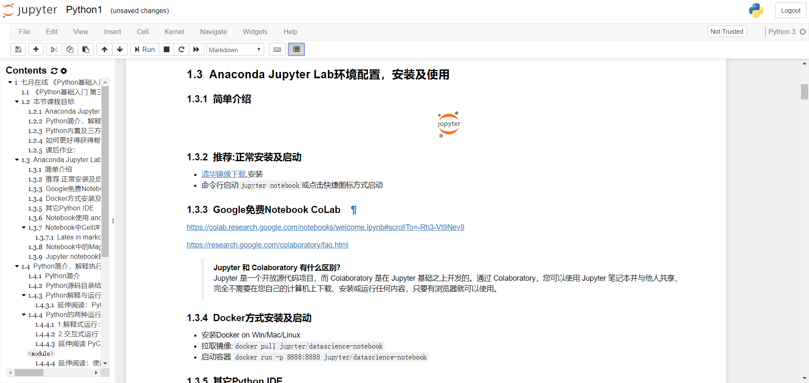This screenshot has width=809, height=383.
Task: Save the notebook with the floppy disk icon
Action: 18,50
